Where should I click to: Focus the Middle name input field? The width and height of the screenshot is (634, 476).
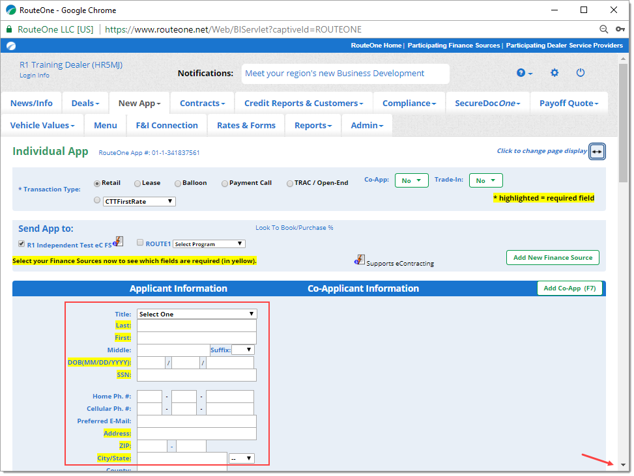[x=173, y=350]
